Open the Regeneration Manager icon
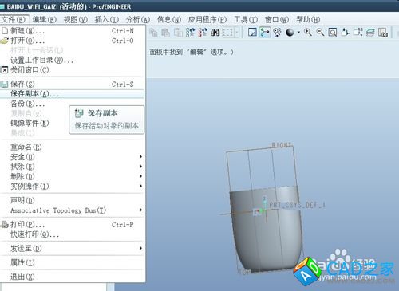399x291 pixels. tap(203, 33)
